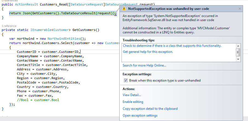Click 'Get general help for this exception' link

(x=148, y=52)
